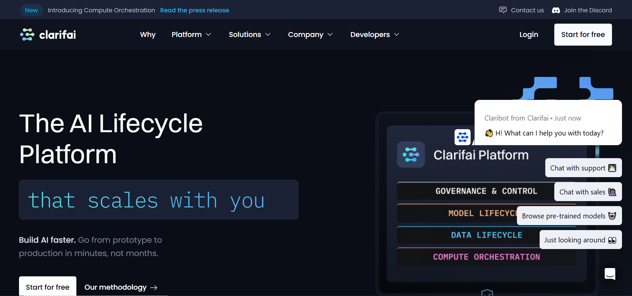Click the Contact us chat bubble icon
This screenshot has height=296, width=632.
(503, 10)
